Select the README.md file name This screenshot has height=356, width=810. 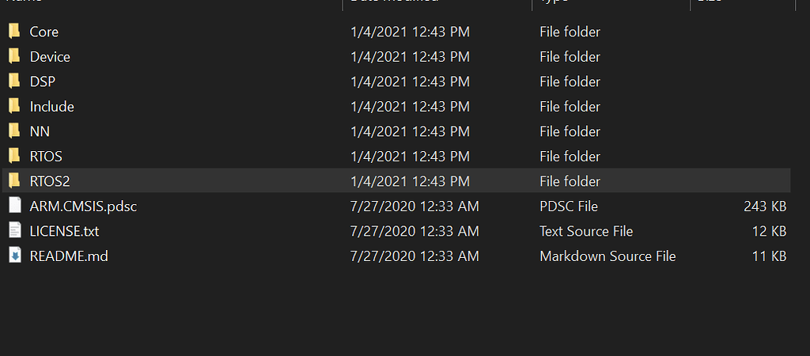pyautogui.click(x=69, y=256)
